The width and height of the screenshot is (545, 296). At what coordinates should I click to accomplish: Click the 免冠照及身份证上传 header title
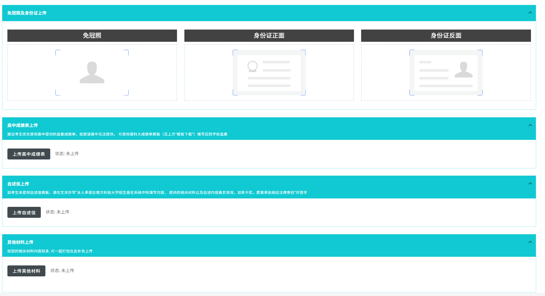27,13
